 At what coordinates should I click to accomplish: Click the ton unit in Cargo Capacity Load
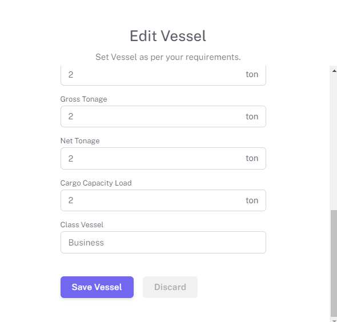[252, 200]
